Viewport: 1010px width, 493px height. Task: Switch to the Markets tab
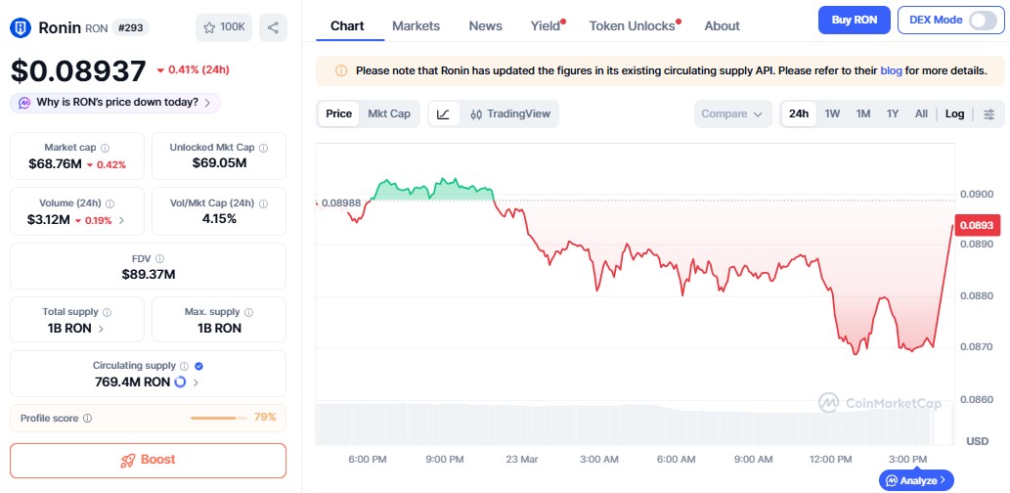click(416, 26)
